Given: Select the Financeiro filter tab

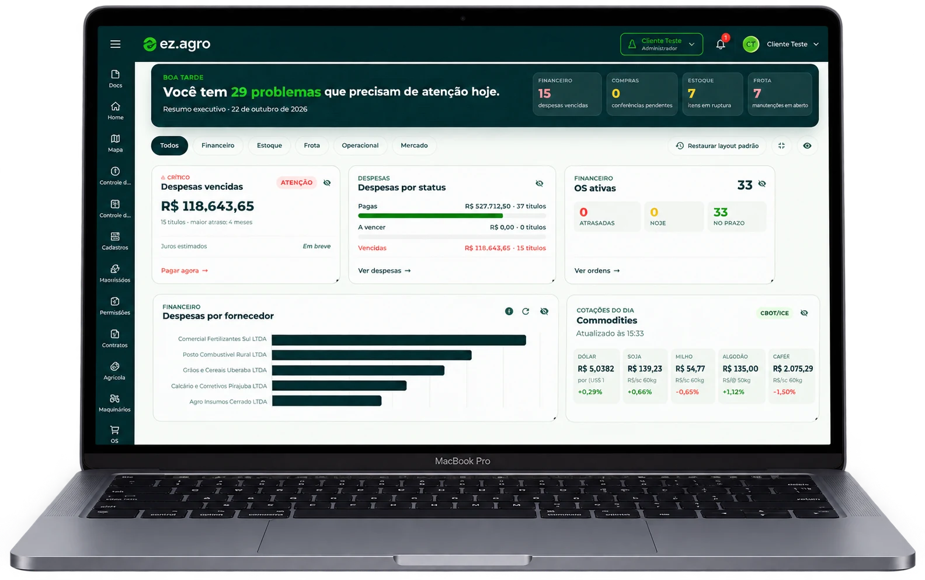Looking at the screenshot, I should tap(218, 145).
